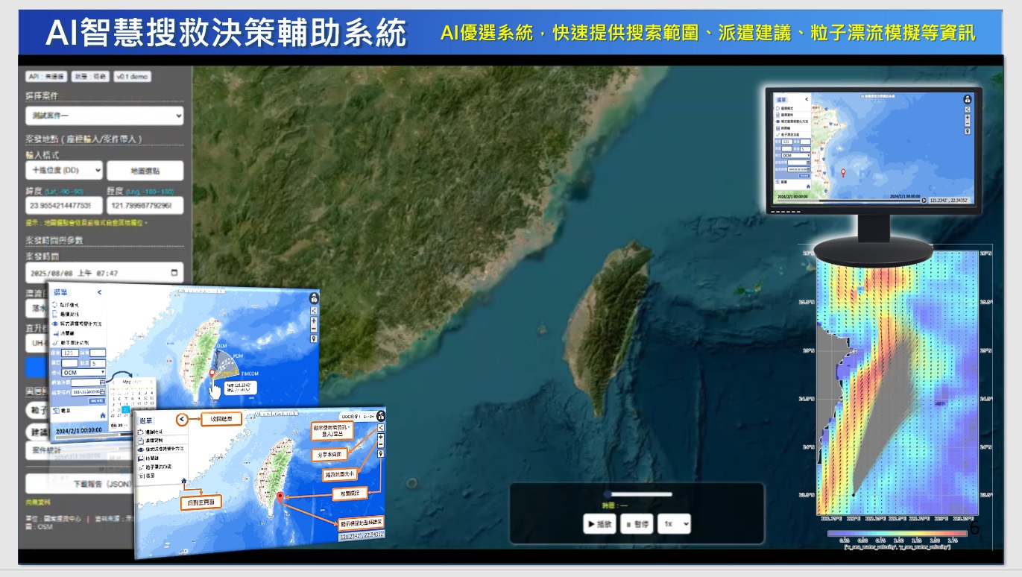1022x577 pixels.
Task: Open the 1x playback speed dropdown
Action: [674, 524]
